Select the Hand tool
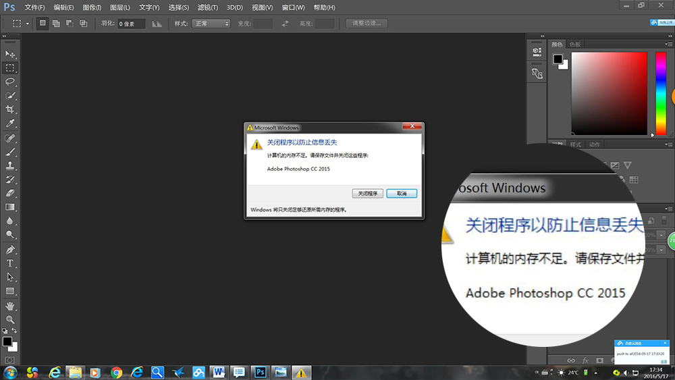The height and width of the screenshot is (380, 675). (x=10, y=306)
